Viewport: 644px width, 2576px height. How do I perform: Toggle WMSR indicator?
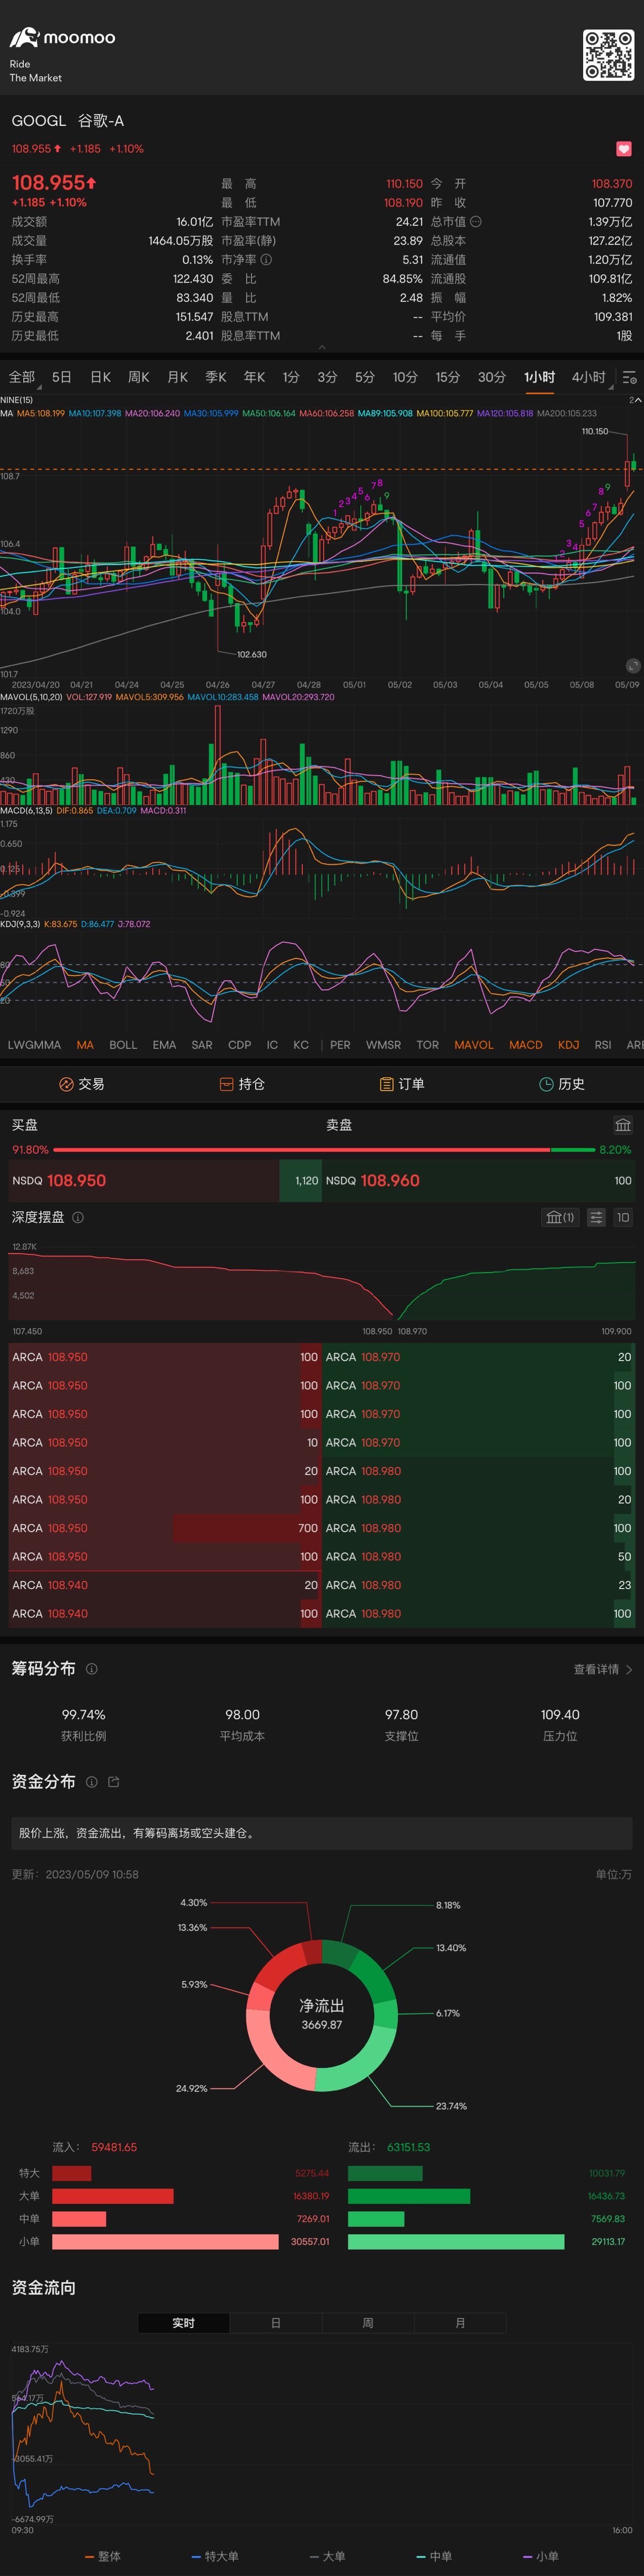click(x=384, y=1045)
